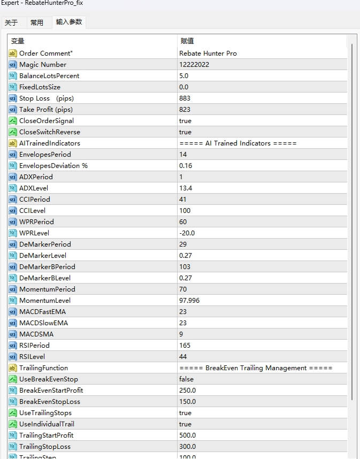Click the BreakEvenStartProfit double icon

coord(13,391)
